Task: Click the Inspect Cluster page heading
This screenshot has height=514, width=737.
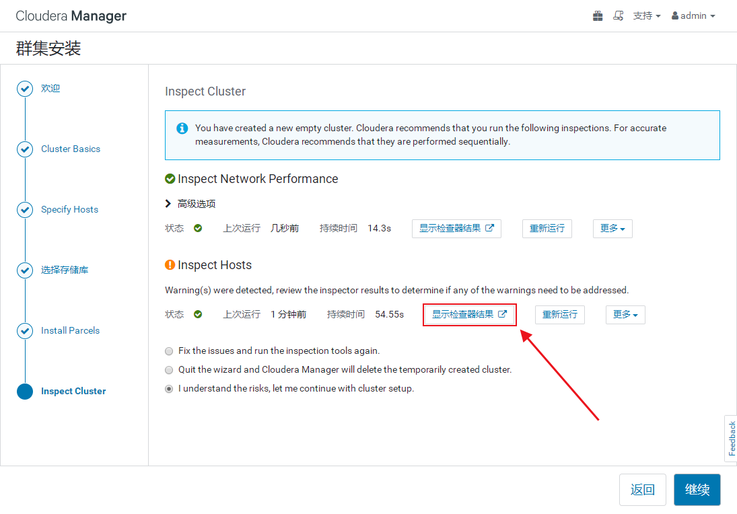Action: [x=205, y=91]
